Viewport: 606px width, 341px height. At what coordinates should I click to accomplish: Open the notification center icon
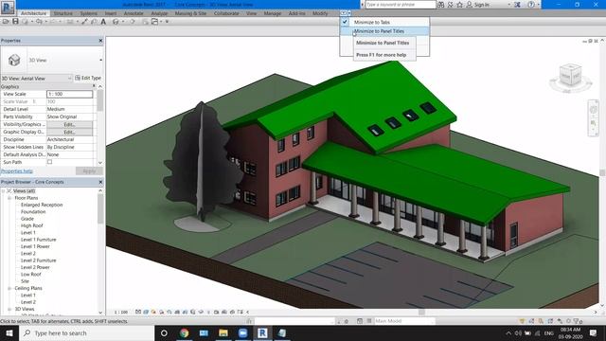coord(594,332)
